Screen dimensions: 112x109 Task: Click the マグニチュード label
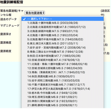pyautogui.click(x=10, y=26)
